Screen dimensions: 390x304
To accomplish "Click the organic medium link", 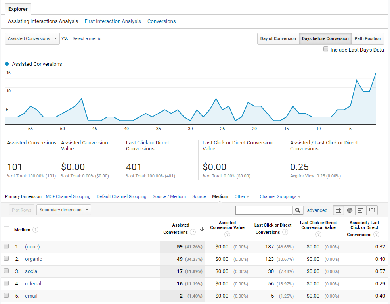I will coord(34,259).
